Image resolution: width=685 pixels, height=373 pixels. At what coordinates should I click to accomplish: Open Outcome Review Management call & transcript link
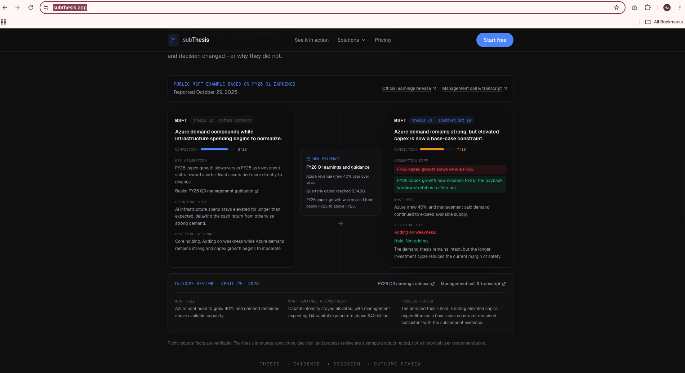click(x=471, y=284)
